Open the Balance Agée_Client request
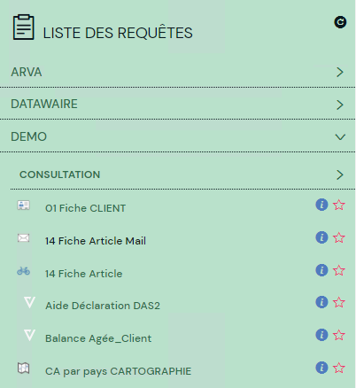356x388 pixels. click(98, 338)
